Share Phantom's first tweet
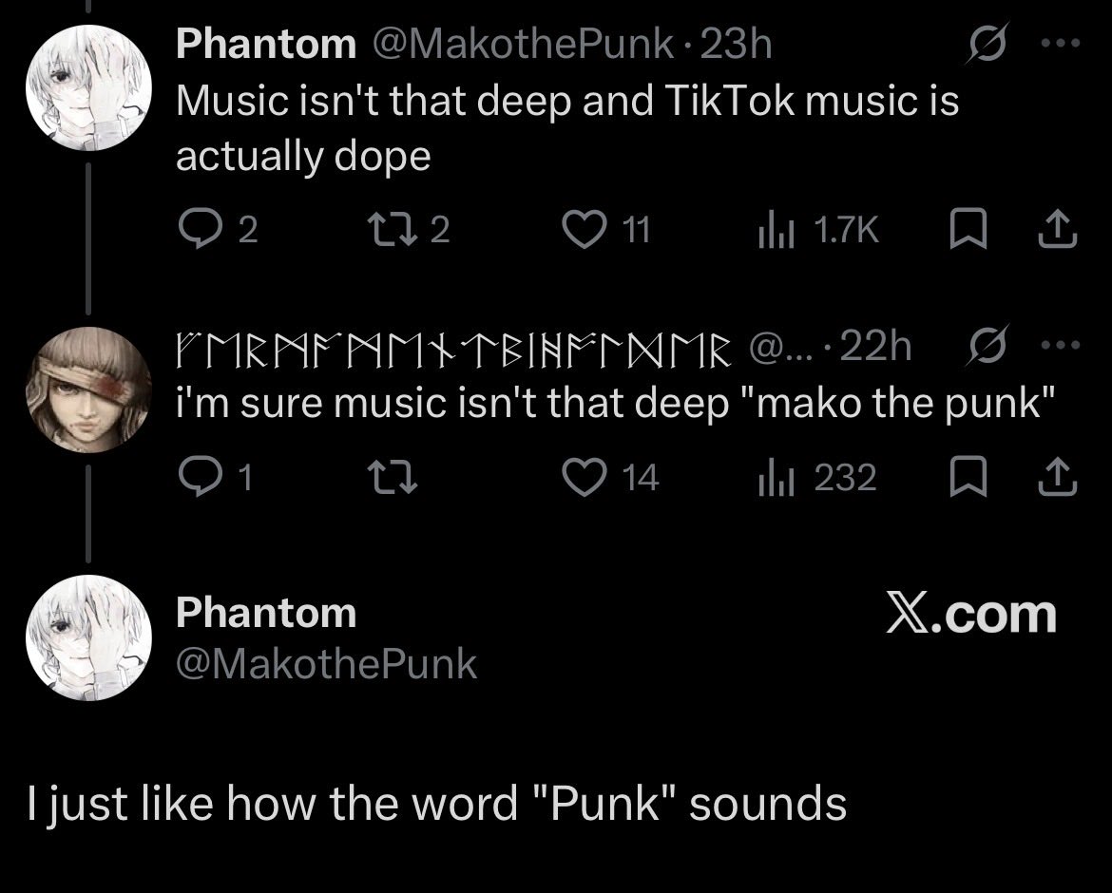Viewport: 1112px width, 893px height. [x=1058, y=229]
